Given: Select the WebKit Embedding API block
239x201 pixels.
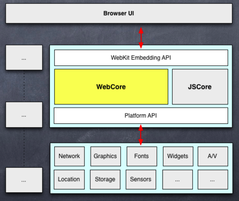Looking at the screenshot, I should pos(141,58).
